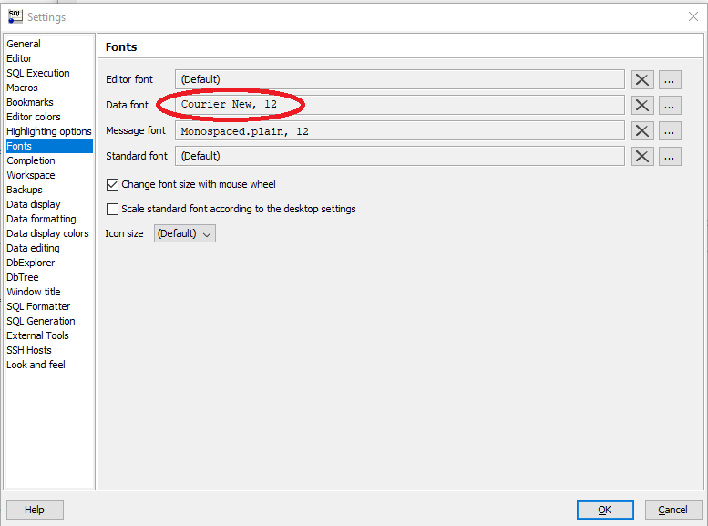The image size is (708, 526).
Task: Open font chooser for Standard font
Action: click(670, 157)
